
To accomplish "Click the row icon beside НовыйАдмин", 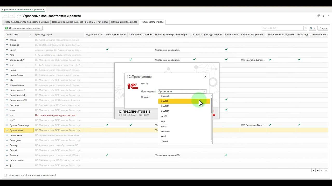I will [7, 75].
